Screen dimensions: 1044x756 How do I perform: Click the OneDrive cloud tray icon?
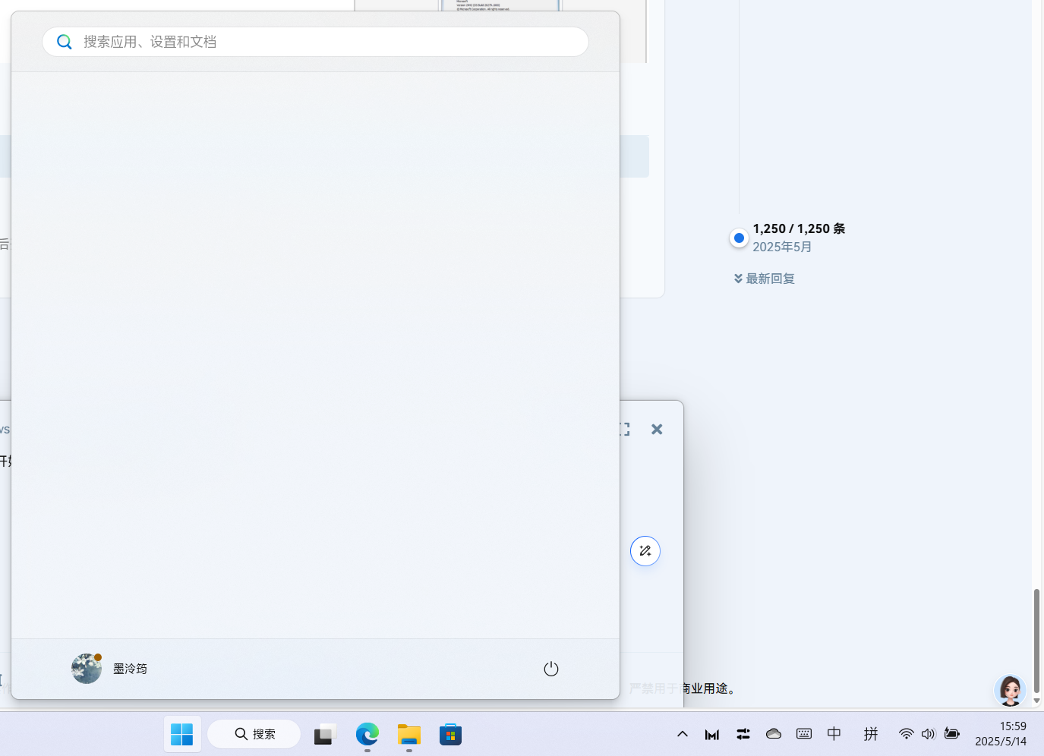[774, 733]
